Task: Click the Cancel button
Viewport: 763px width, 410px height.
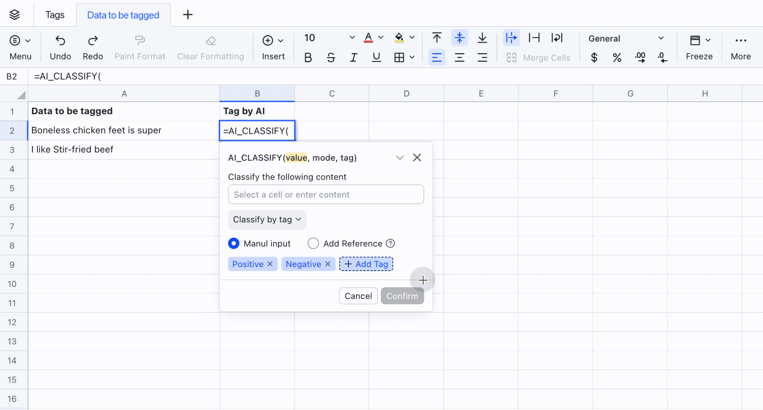Action: pos(358,296)
